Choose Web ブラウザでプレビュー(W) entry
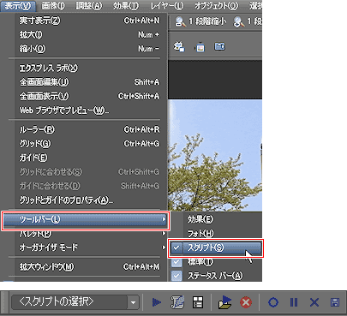Viewport: 347px width, 316px height. coord(86,110)
